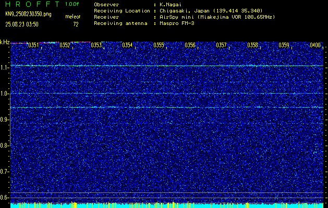Click the kHz axis unit label
Viewport: 328px width, 208px height.
pos(5,42)
